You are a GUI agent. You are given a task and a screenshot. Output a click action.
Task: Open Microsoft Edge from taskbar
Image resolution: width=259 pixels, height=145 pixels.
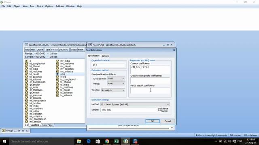point(89,141)
